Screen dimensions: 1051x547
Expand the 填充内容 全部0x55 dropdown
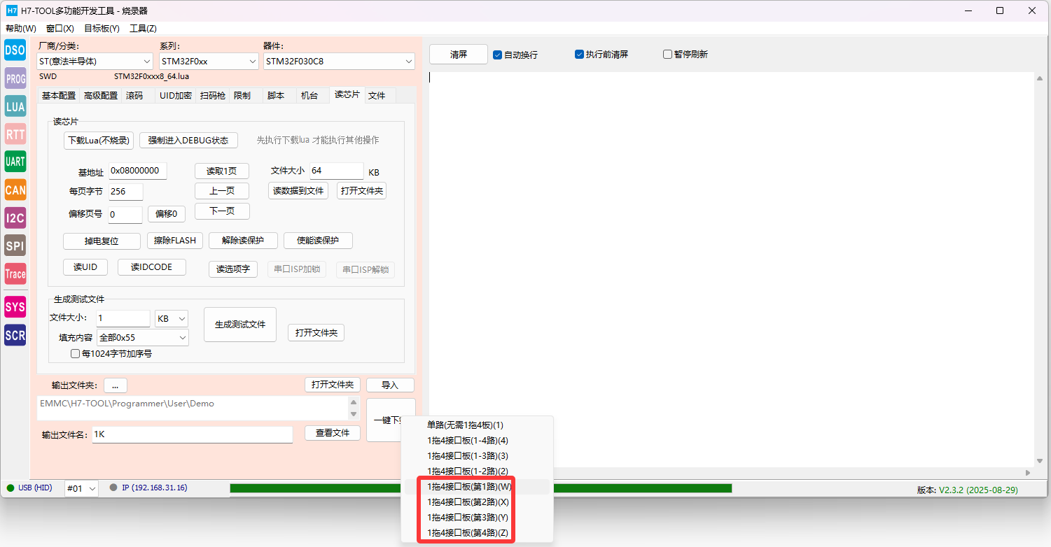click(143, 338)
